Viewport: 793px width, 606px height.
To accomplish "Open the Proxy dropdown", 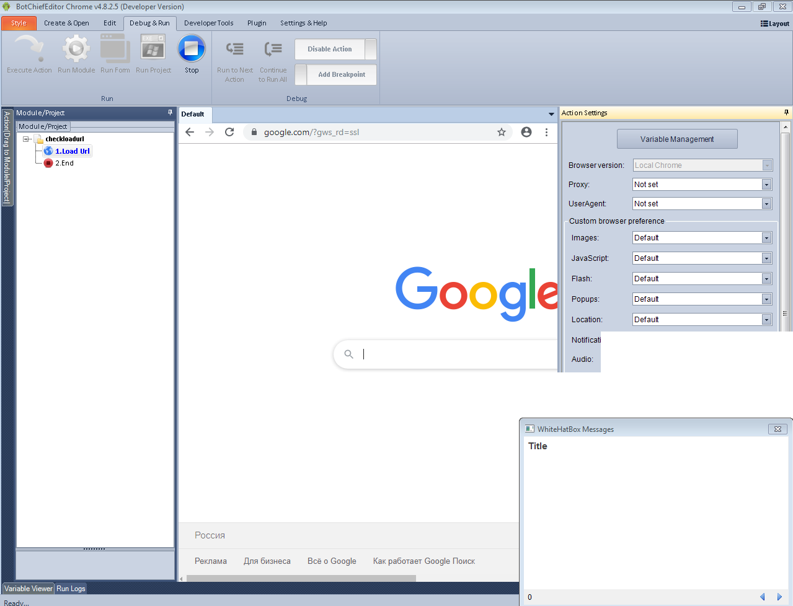I will coord(766,185).
